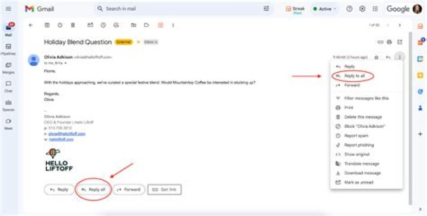Delete the email using trash icon
Viewport: 427px width, 216px height.
tap(73, 25)
